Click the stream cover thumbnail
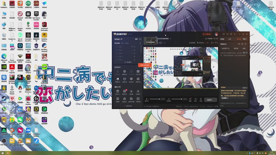276x155 pixels. pos(150,41)
